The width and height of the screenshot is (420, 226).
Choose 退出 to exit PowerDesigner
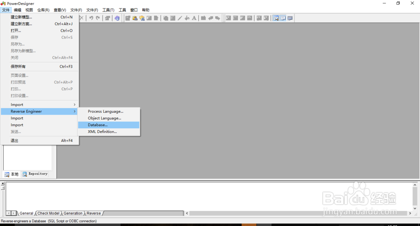pyautogui.click(x=39, y=140)
